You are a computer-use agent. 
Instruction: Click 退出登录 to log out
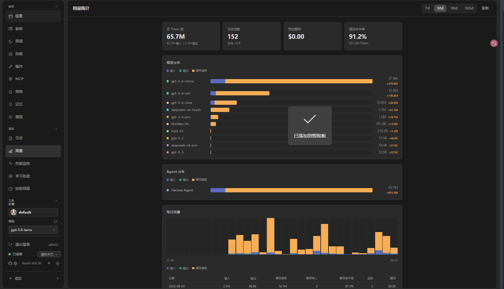point(23,244)
